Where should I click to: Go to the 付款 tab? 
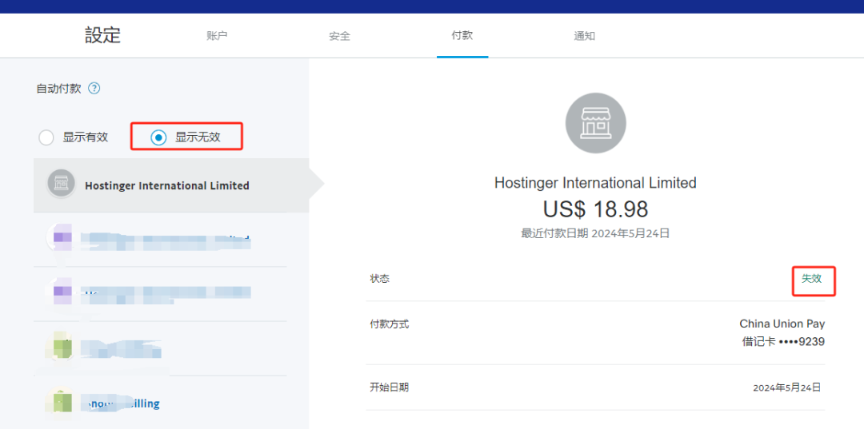462,36
